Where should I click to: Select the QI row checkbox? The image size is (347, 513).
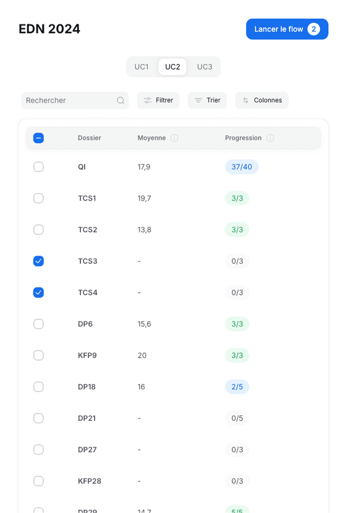(38, 167)
